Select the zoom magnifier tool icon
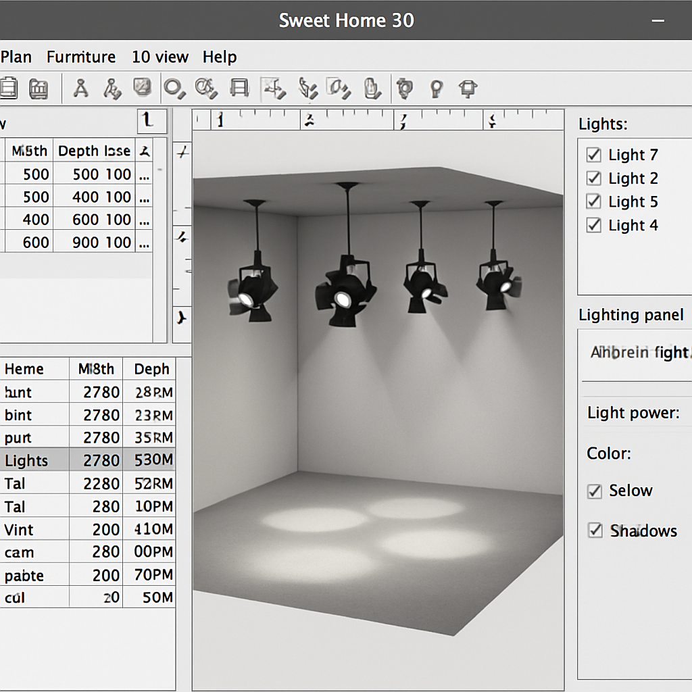 (174, 88)
